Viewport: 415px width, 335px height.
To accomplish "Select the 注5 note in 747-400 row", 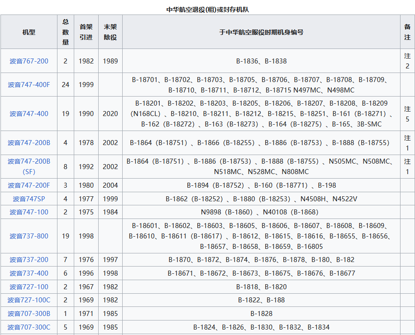I will (x=407, y=114).
